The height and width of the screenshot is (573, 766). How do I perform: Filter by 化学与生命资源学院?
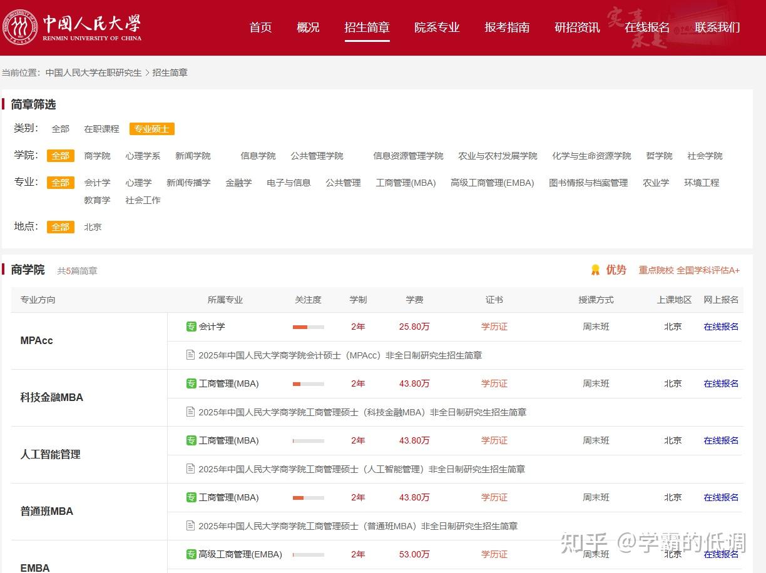coord(591,156)
